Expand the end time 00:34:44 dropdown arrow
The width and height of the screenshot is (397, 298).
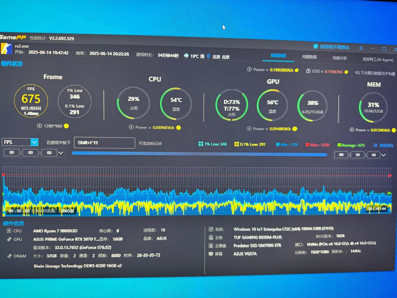coord(384,155)
